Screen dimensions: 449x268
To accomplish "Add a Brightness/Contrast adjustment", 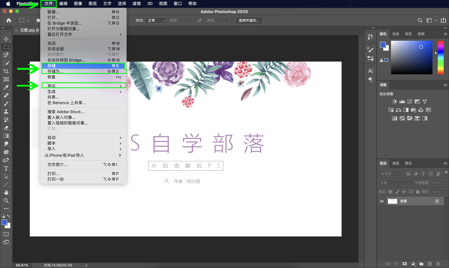I will click(394, 101).
